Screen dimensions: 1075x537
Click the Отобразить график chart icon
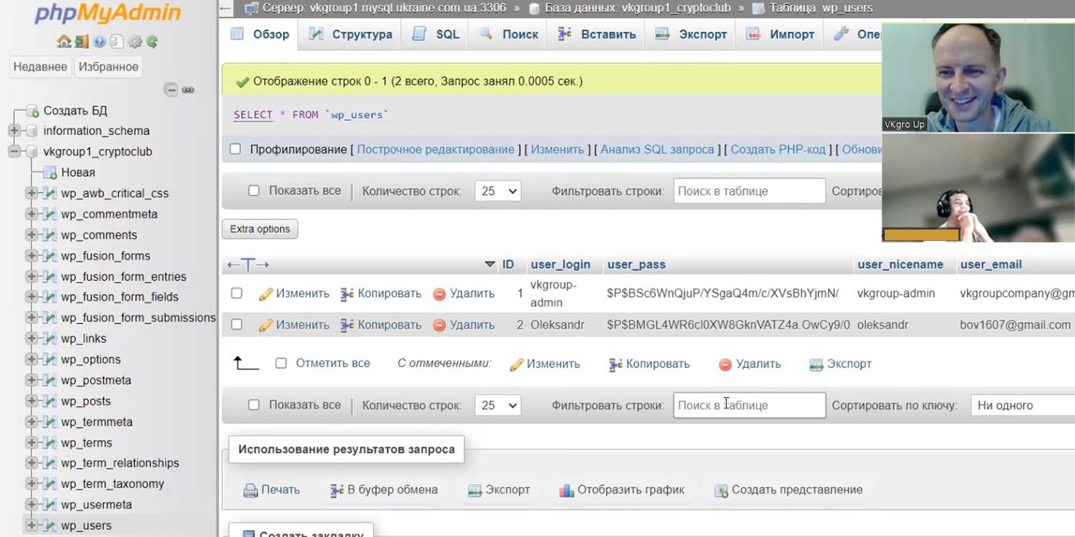[x=566, y=491]
